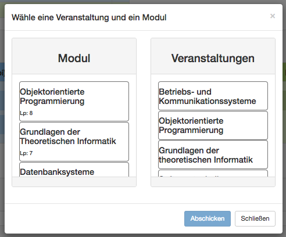This screenshot has height=237, width=286.
Task: Submit the selection with Abschicken
Action: 208,218
